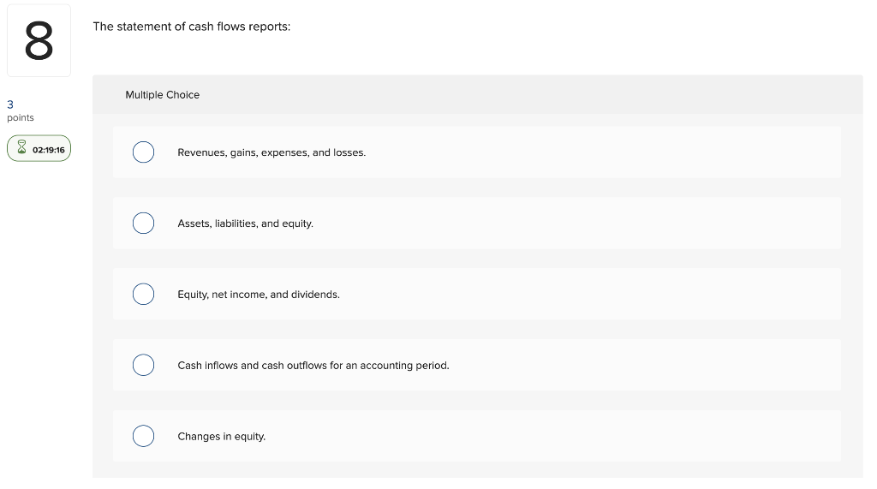The width and height of the screenshot is (877, 489).
Task: Click the answer text "Cash inflows and cash outflows for an accounting period."
Action: click(x=313, y=366)
